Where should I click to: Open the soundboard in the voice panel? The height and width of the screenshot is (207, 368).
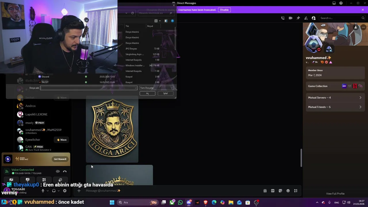60,180
